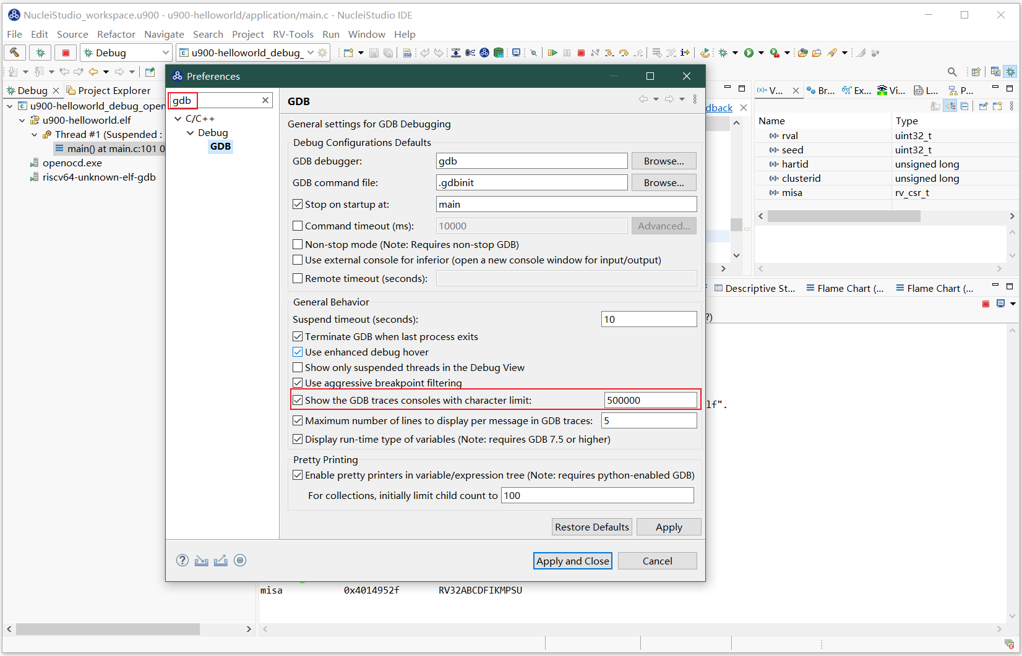Click the Apply and Close button
The image size is (1022, 656).
(572, 561)
